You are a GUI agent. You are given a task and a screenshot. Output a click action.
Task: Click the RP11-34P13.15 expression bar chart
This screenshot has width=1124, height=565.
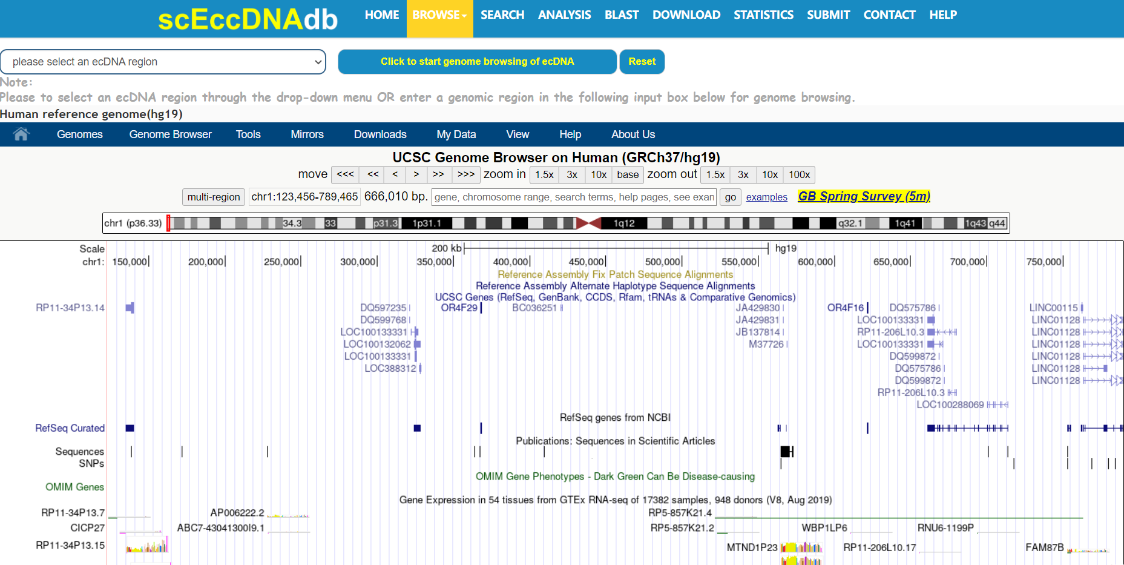pyautogui.click(x=147, y=546)
